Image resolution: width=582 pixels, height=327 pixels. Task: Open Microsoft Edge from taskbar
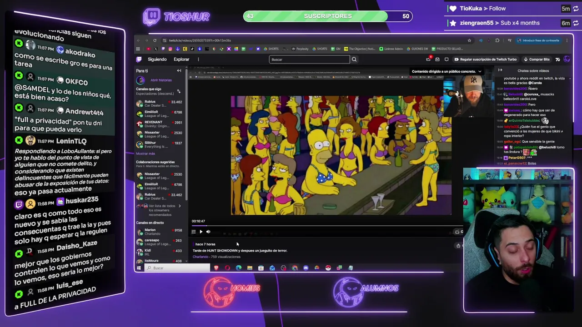[239, 268]
